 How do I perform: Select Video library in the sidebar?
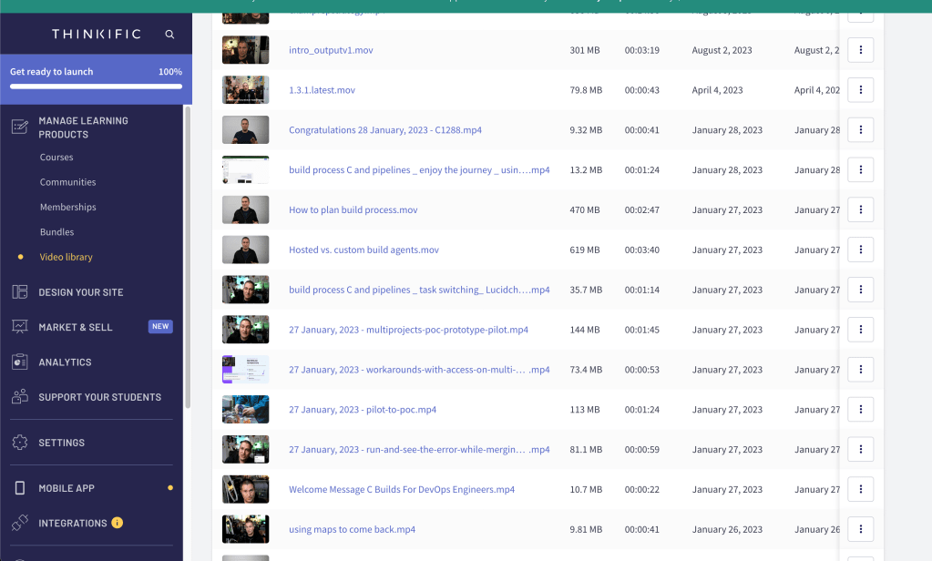[x=66, y=257]
